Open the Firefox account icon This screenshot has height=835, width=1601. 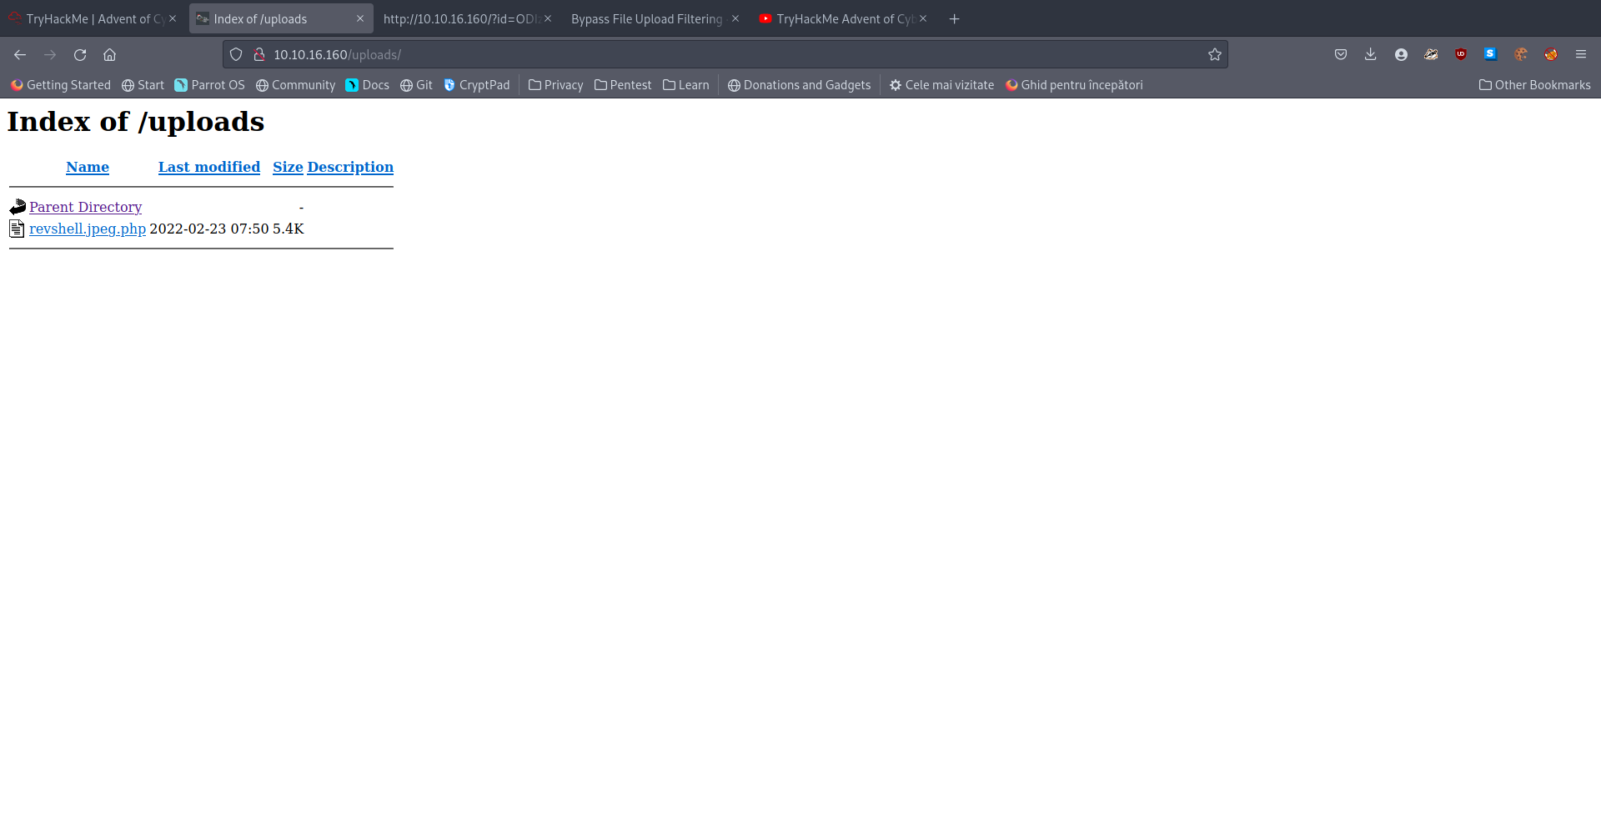(1401, 55)
